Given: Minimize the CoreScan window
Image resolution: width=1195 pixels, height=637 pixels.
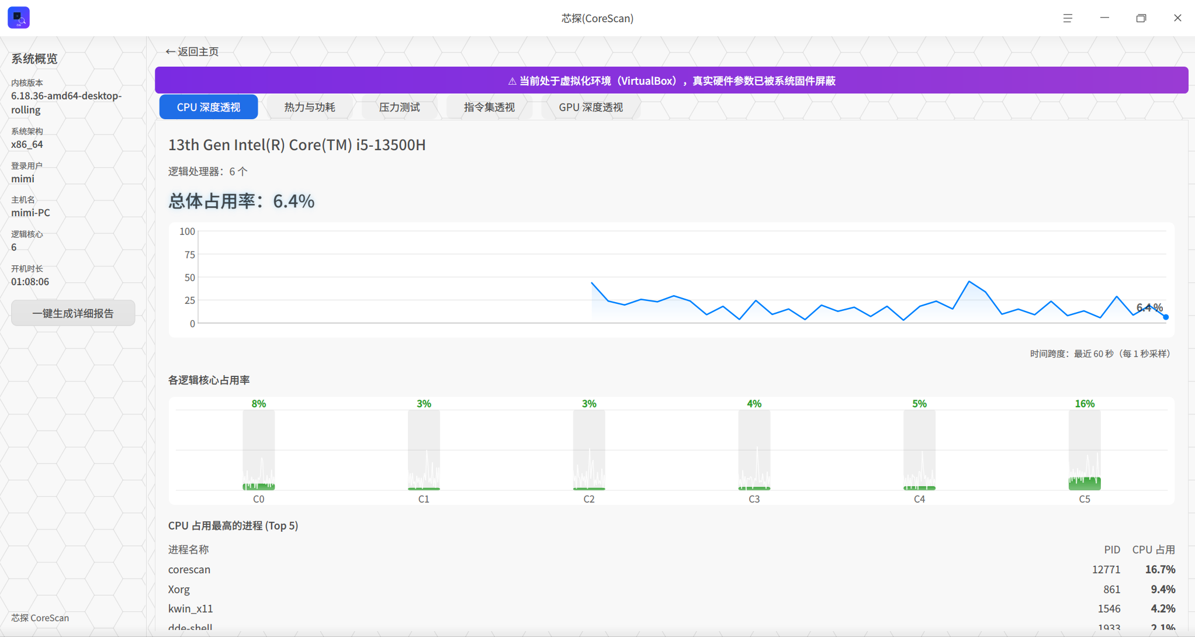Looking at the screenshot, I should click(x=1104, y=18).
